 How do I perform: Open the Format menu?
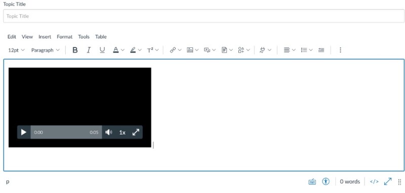coord(65,37)
